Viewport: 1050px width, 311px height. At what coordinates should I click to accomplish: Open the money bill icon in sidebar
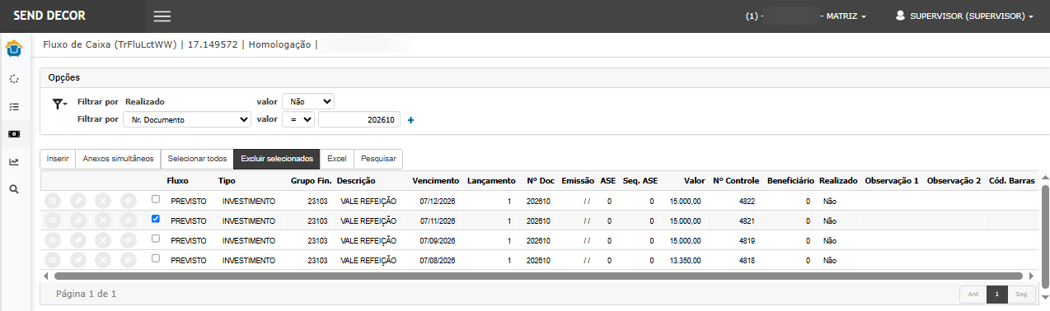(14, 133)
